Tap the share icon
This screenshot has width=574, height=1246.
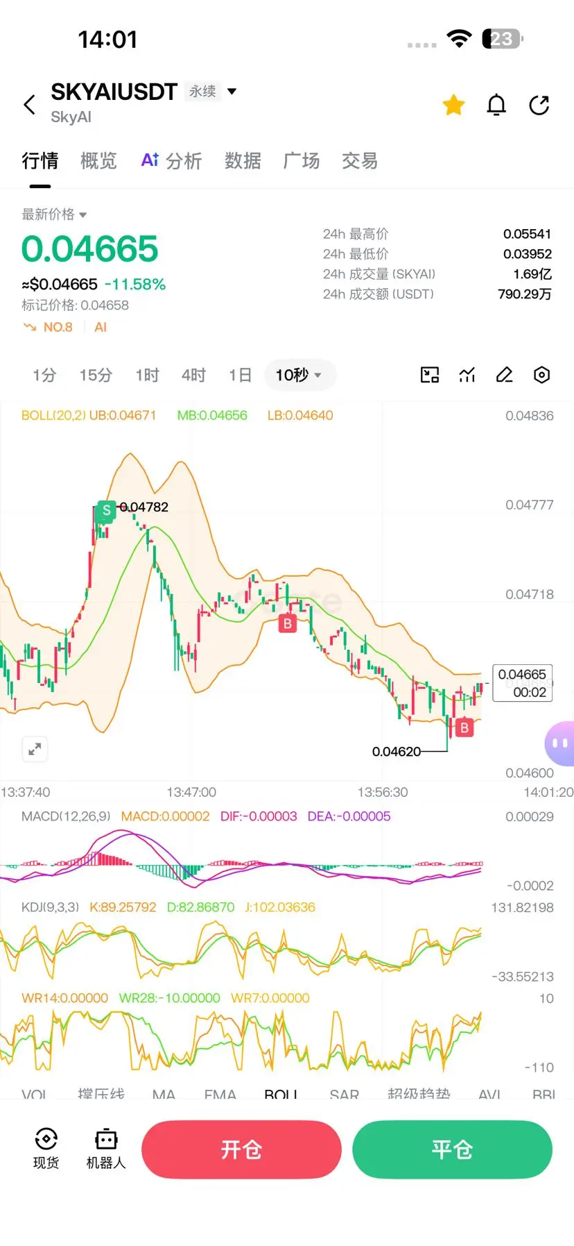[x=539, y=105]
